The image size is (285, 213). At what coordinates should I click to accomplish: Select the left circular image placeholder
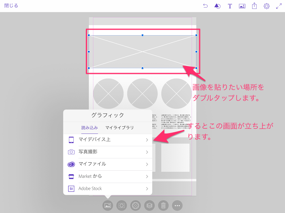pos(108,94)
